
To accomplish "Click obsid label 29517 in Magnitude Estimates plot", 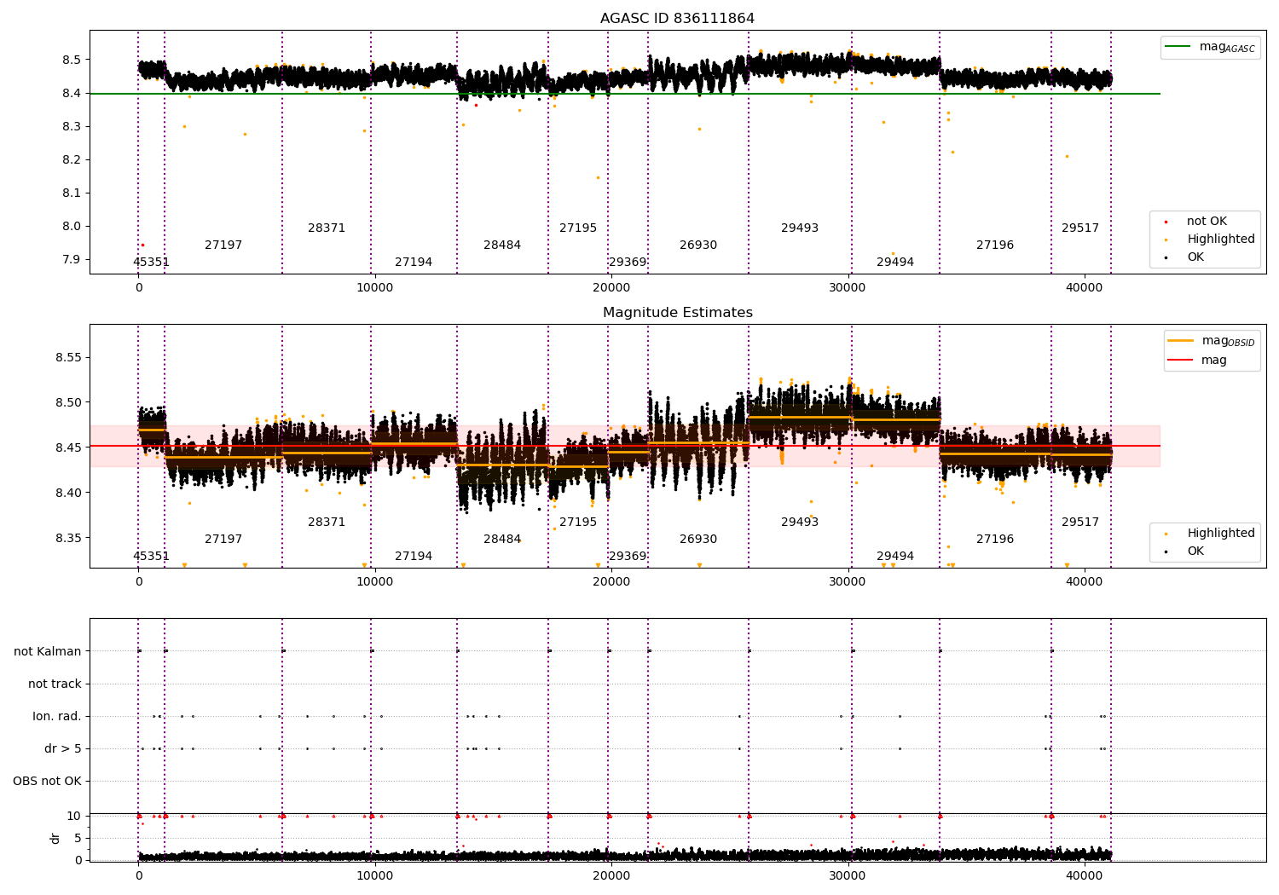I will (1080, 523).
